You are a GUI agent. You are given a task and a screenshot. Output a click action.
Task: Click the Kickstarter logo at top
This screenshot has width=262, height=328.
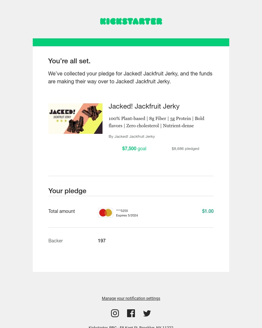(x=131, y=21)
